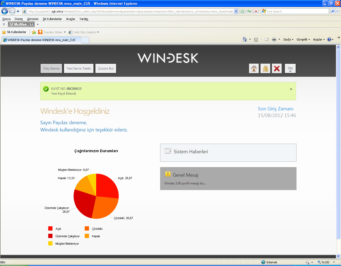Open the Dosya menu

click(x=6, y=19)
